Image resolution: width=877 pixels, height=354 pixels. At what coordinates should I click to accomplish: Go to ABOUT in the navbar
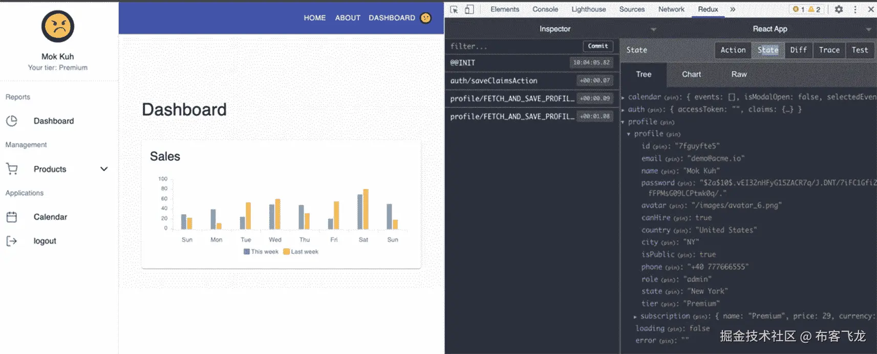click(348, 18)
